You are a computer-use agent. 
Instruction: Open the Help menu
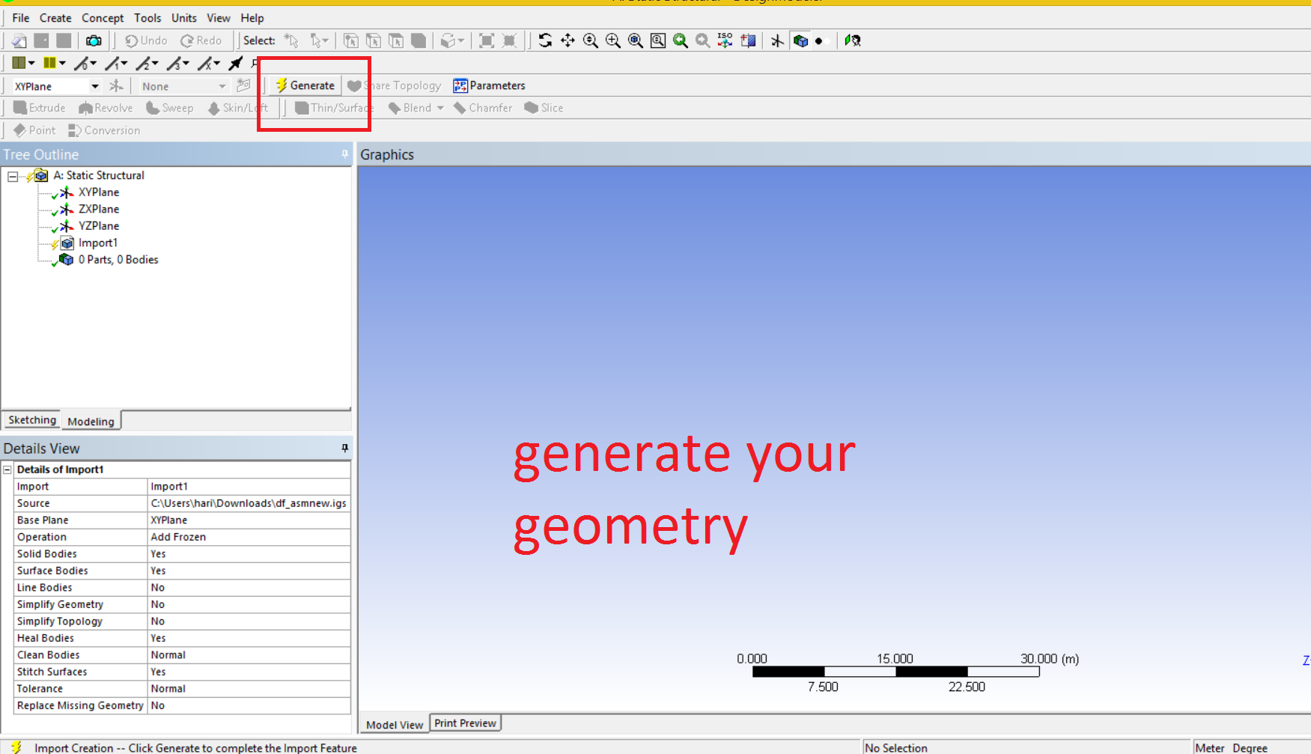pos(252,18)
